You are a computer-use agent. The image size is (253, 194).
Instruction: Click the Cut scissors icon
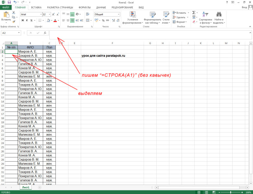pos(14,13)
